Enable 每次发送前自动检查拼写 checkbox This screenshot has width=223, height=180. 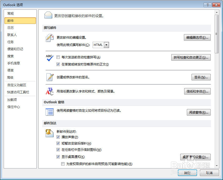[58, 57]
